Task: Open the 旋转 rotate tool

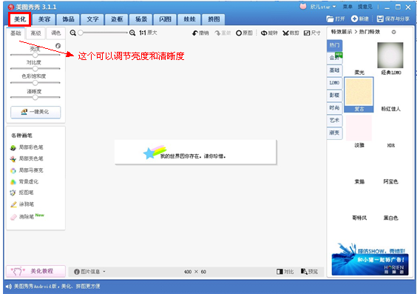Action: (269, 33)
